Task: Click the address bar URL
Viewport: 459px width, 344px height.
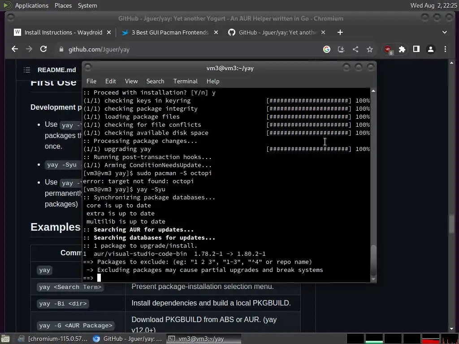Action: (x=99, y=49)
